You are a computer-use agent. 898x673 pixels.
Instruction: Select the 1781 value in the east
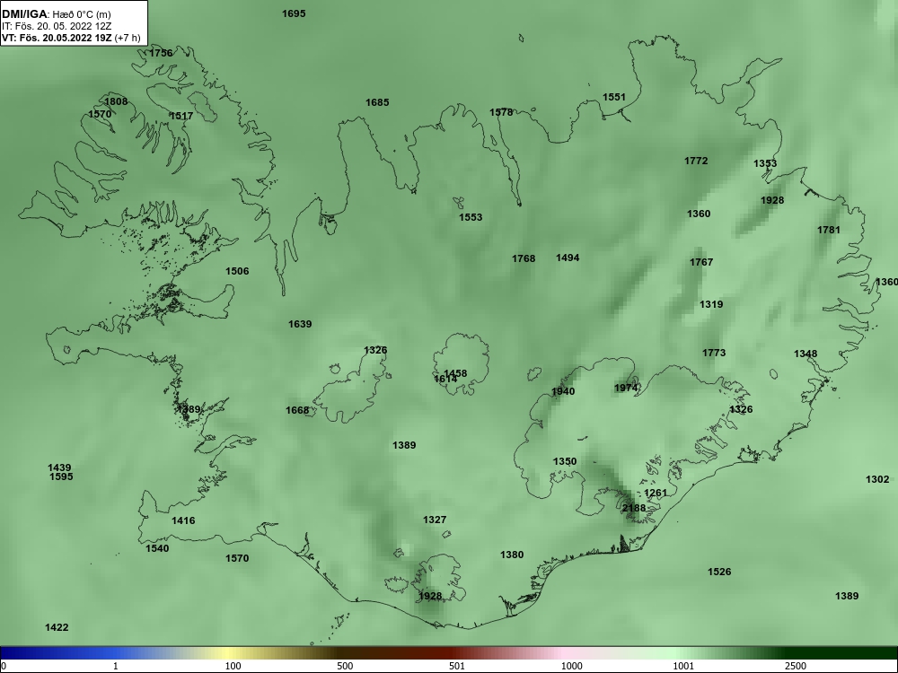pos(829,230)
